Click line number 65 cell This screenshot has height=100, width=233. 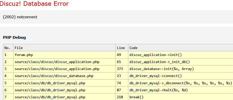click(122, 62)
